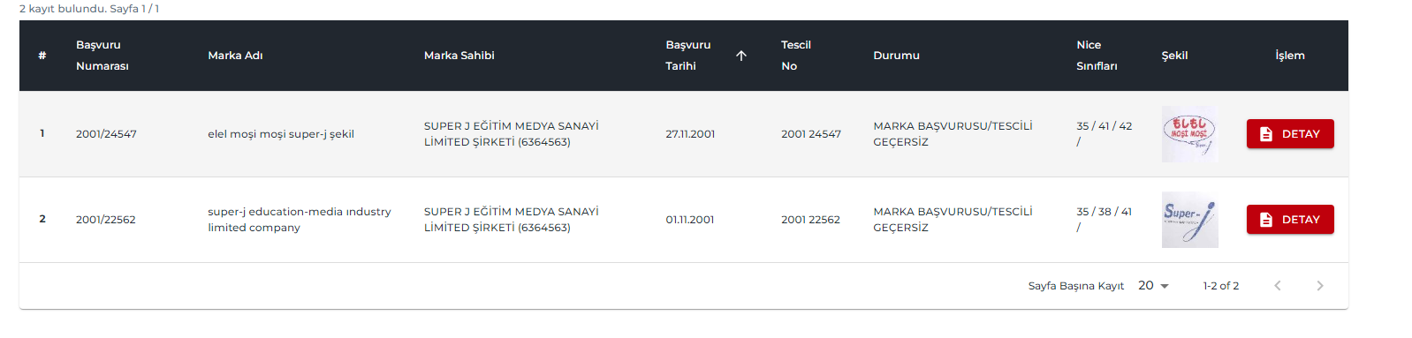Sort by the Başvuru Tarihi arrow icon
The image size is (1412, 338).
[x=740, y=56]
